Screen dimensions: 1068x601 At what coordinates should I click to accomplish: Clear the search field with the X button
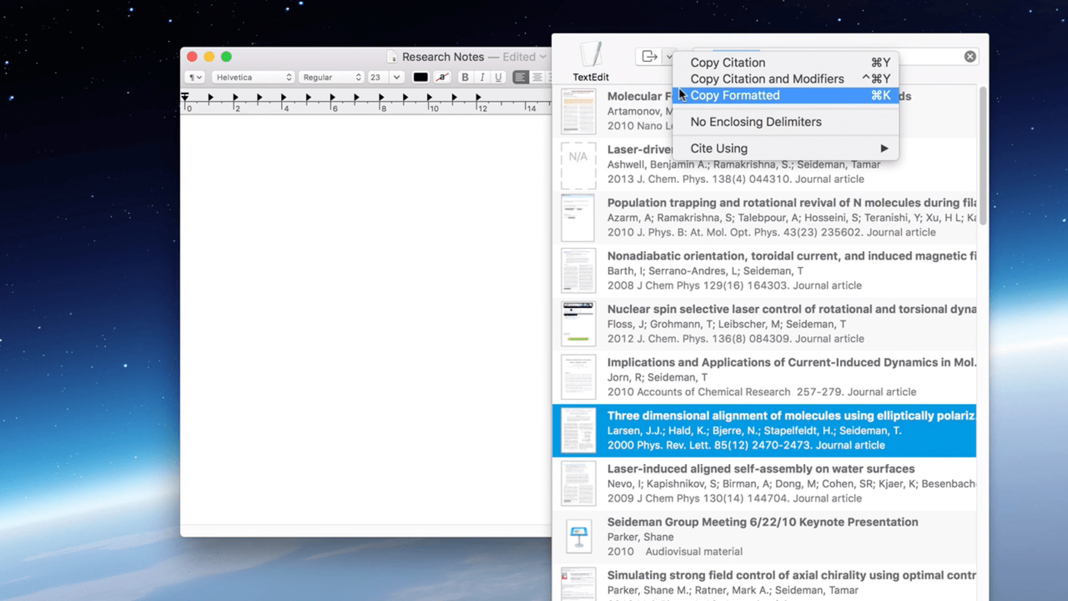pos(970,56)
